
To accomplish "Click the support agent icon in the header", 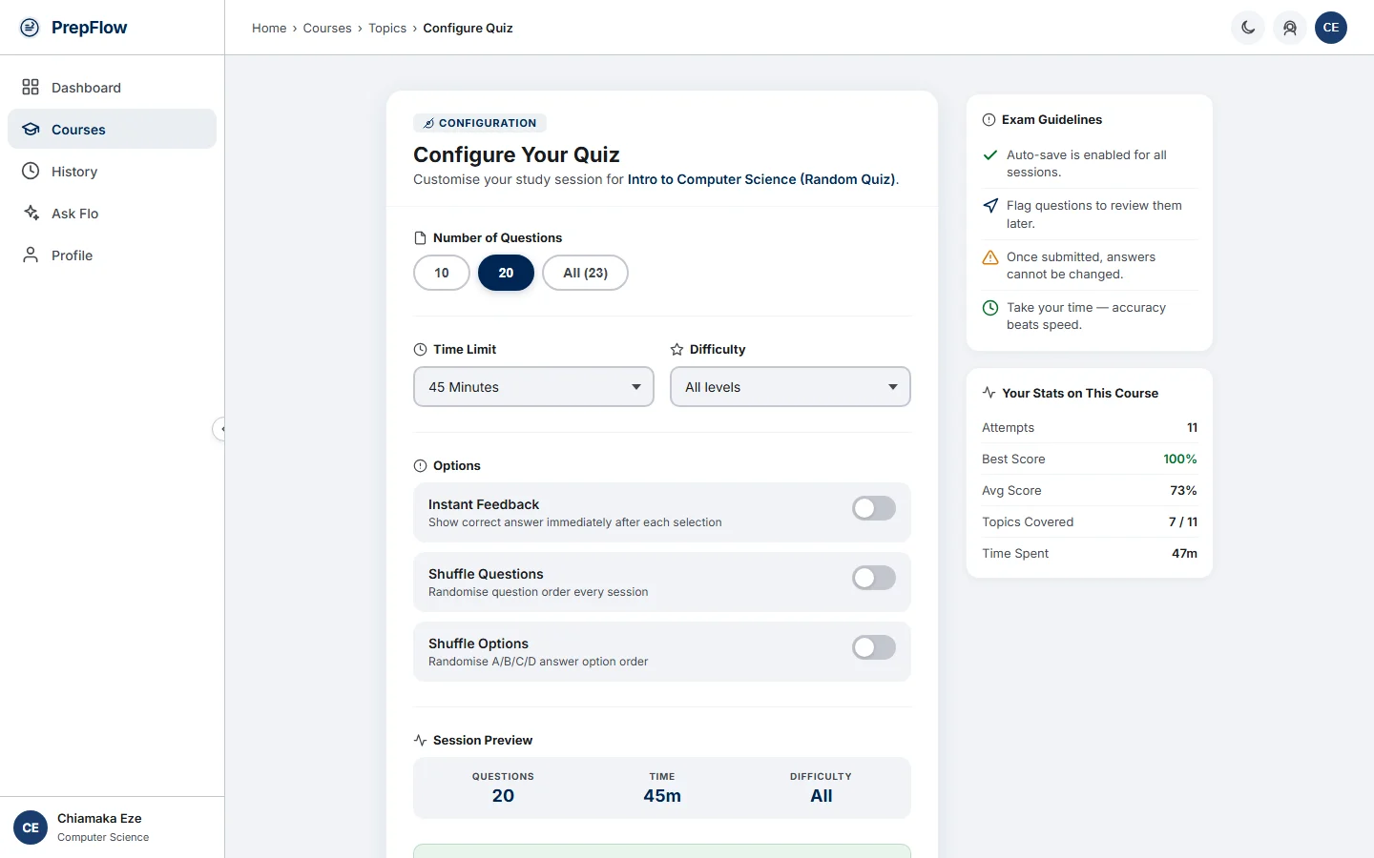I will [1290, 28].
